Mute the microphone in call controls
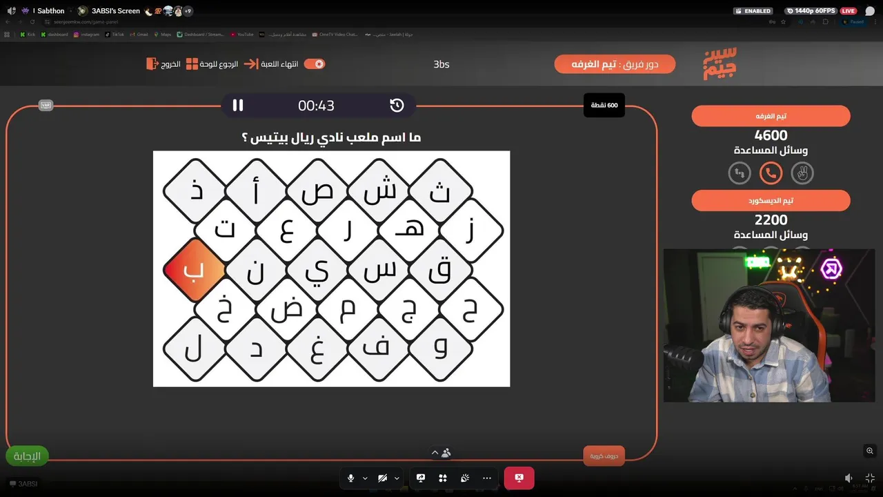The height and width of the screenshot is (497, 883). [351, 478]
